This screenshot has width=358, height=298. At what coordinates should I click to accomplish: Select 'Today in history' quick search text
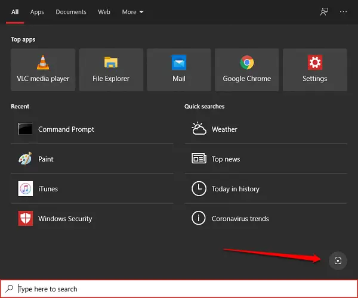(x=236, y=189)
